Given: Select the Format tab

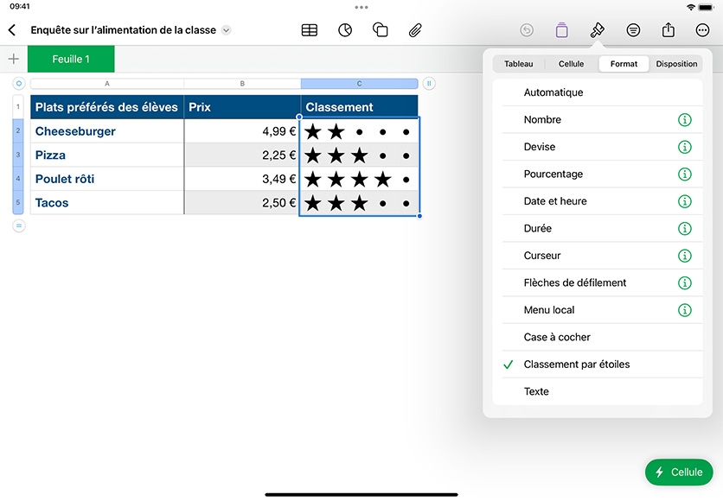Looking at the screenshot, I should (624, 64).
